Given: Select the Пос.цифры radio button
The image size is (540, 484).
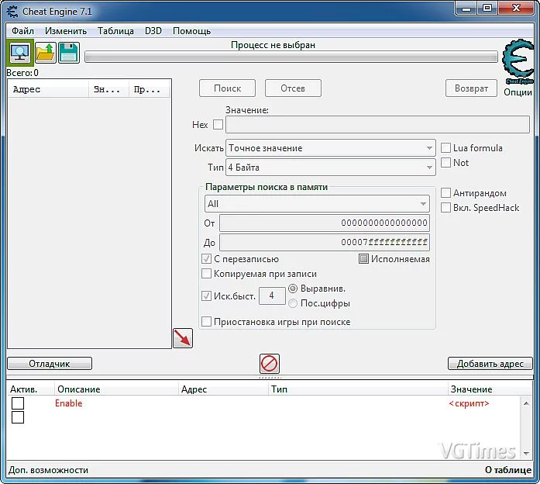Looking at the screenshot, I should (x=293, y=303).
